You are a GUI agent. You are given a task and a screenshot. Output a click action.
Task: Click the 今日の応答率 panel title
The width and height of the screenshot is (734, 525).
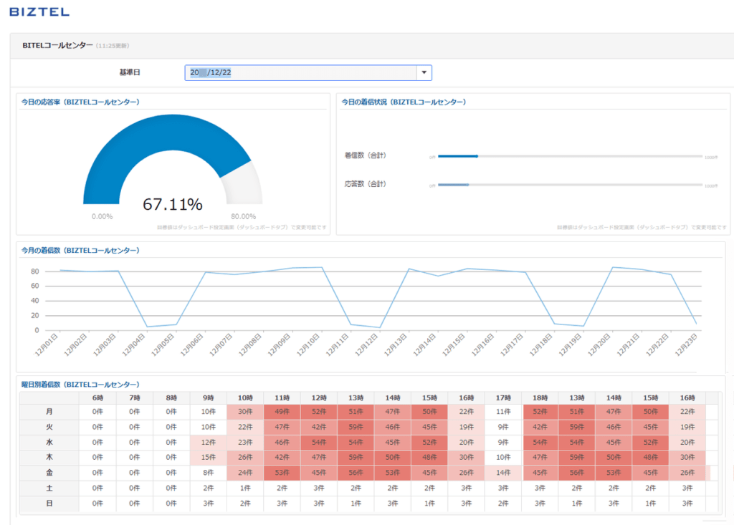pyautogui.click(x=80, y=102)
